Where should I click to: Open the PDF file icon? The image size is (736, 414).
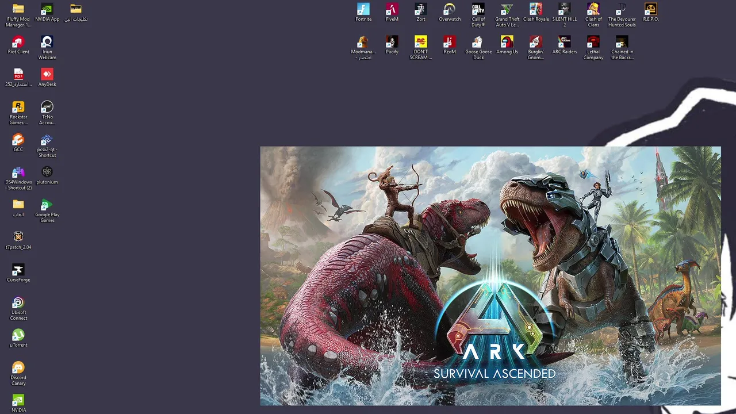pos(18,75)
